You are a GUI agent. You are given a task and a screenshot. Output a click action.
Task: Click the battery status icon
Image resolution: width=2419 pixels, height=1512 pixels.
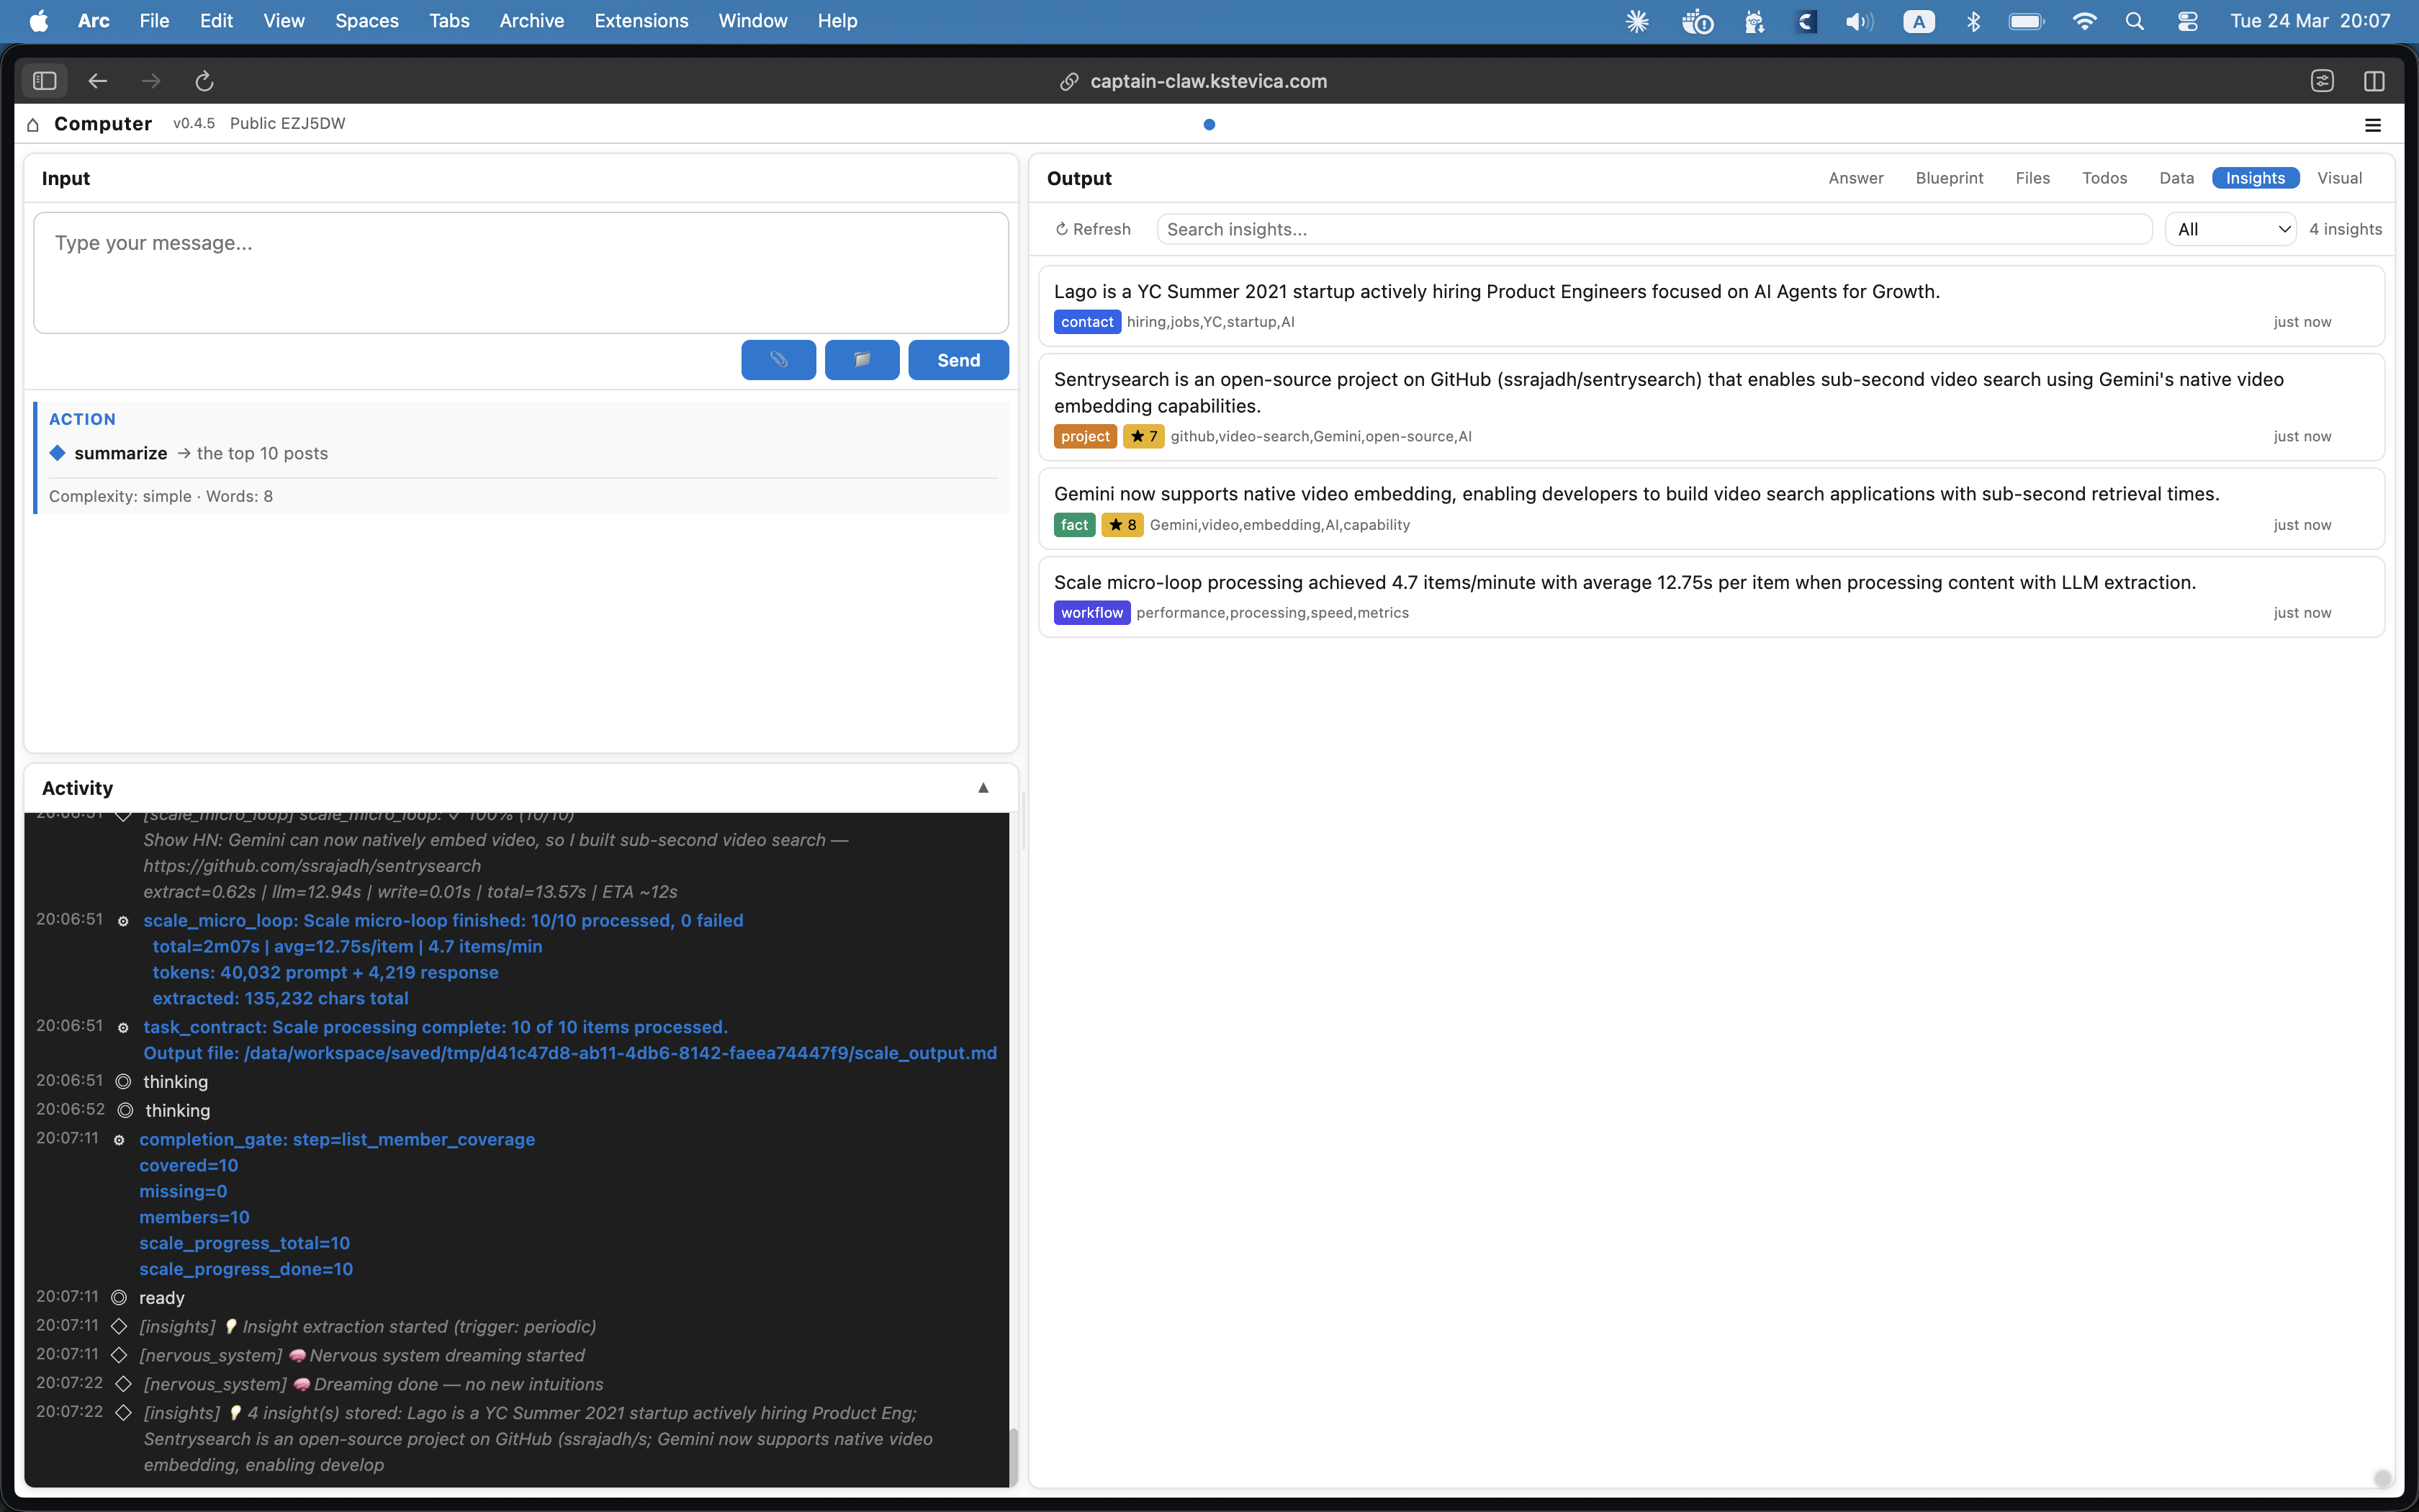(2027, 21)
